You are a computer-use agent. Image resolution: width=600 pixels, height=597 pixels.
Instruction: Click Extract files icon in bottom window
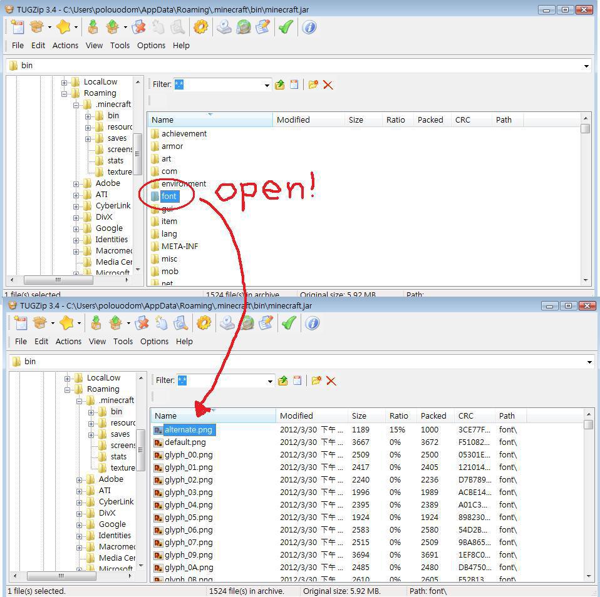click(116, 323)
